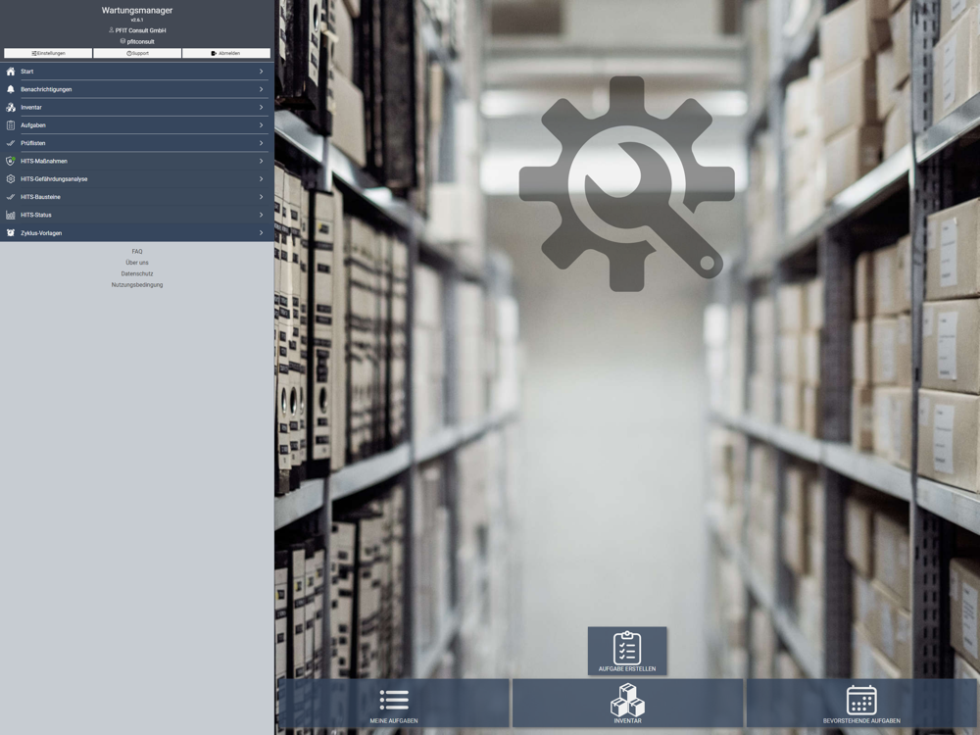Screen dimensions: 980x735
Task: Expand the Benachrichtigungen chevron arrow
Action: 262,89
